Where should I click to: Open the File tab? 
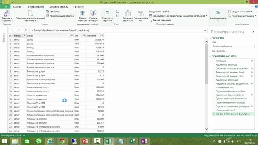point(5,7)
